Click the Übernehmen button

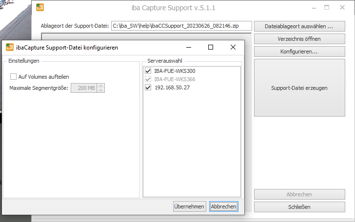[189, 206]
